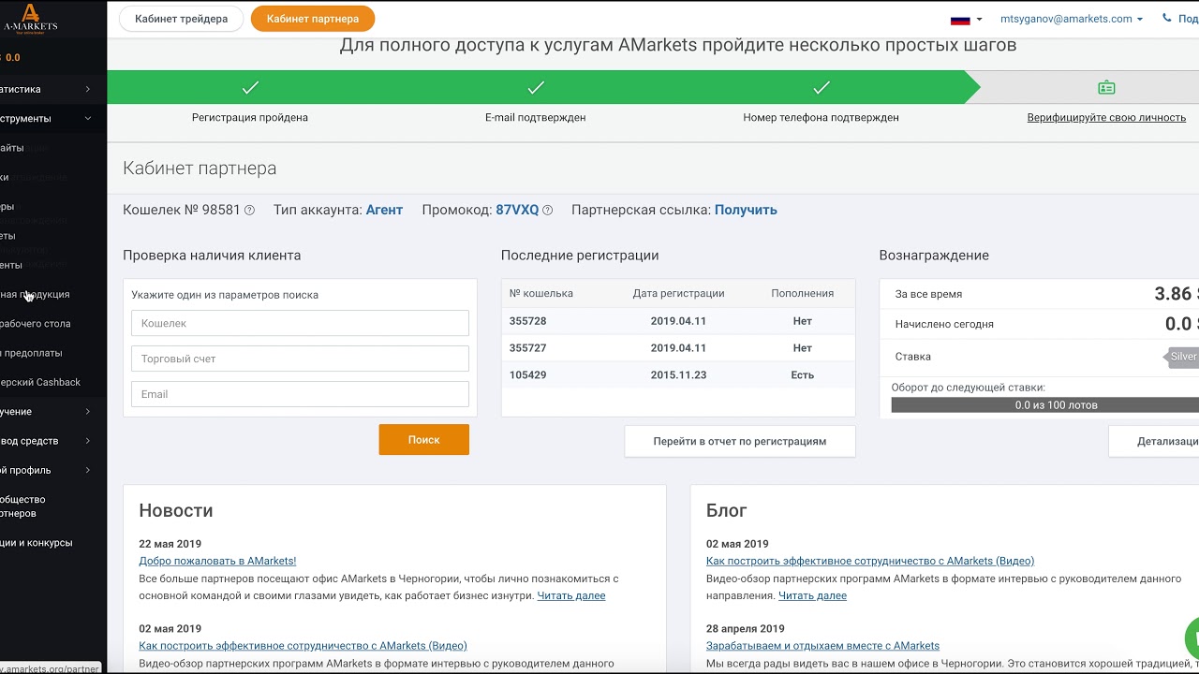The image size is (1199, 674).
Task: Open Акции и конкурсы sidebar item
Action: pyautogui.click(x=37, y=543)
